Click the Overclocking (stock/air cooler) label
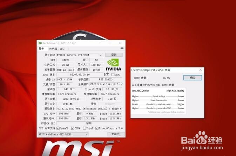Image resolution: width=236 pixels, height=156 pixels. 159,104
